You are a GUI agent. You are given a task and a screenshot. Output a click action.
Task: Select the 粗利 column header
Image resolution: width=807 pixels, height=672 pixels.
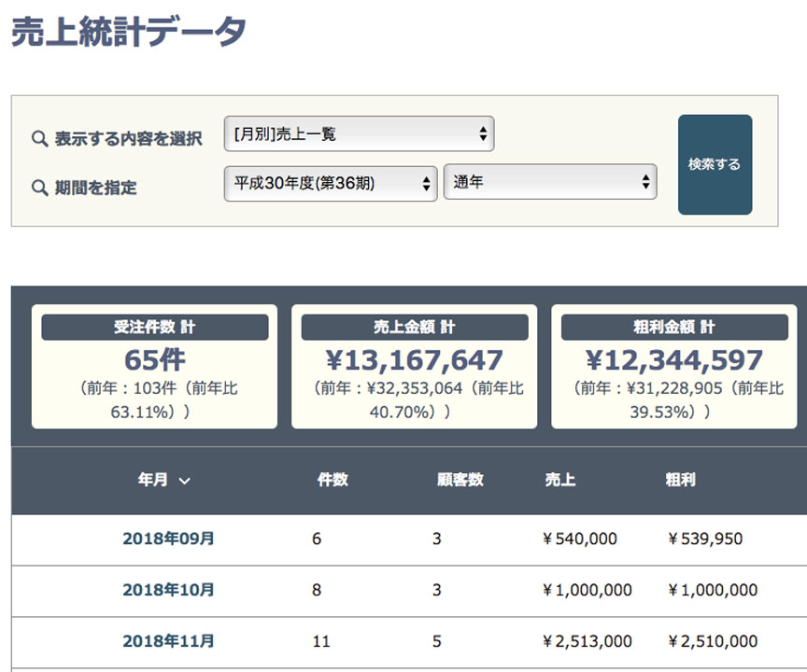pyautogui.click(x=680, y=480)
